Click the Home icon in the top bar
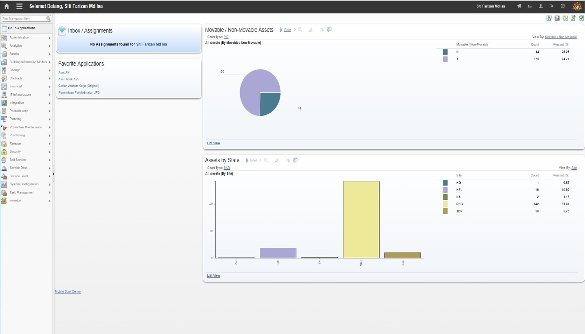The width and height of the screenshot is (585, 334). [x=6, y=6]
